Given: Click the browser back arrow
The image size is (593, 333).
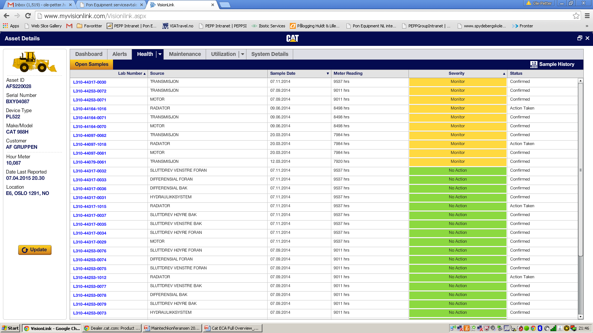Looking at the screenshot, I should pyautogui.click(x=6, y=16).
